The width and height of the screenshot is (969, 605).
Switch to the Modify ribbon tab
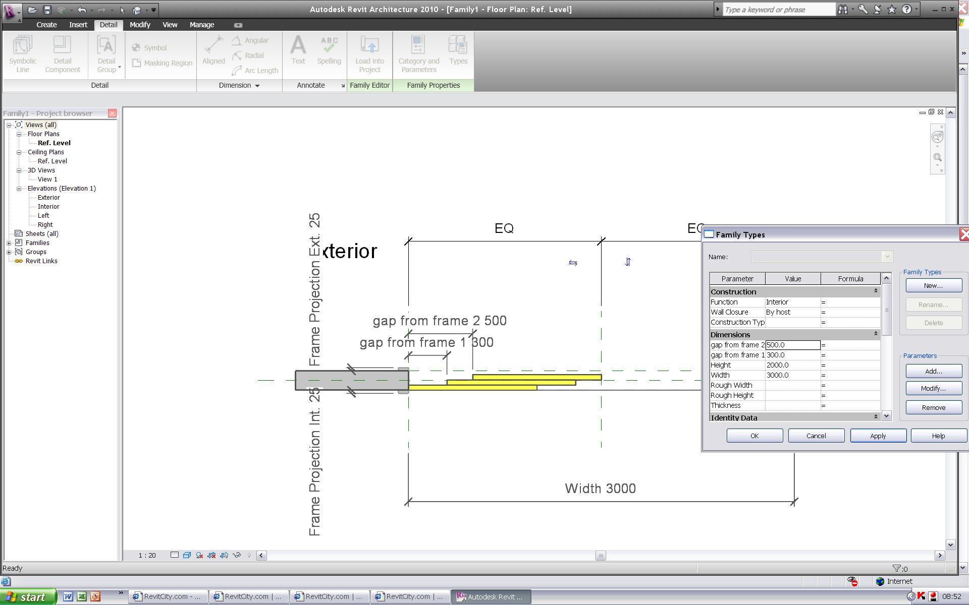[x=140, y=25]
